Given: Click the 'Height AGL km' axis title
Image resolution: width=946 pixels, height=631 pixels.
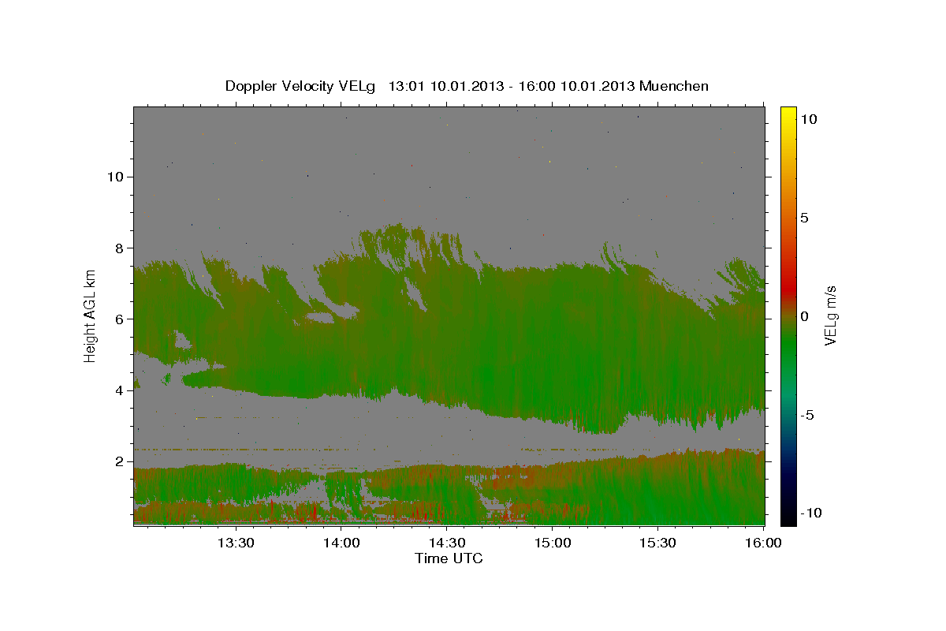Looking at the screenshot, I should [x=91, y=315].
